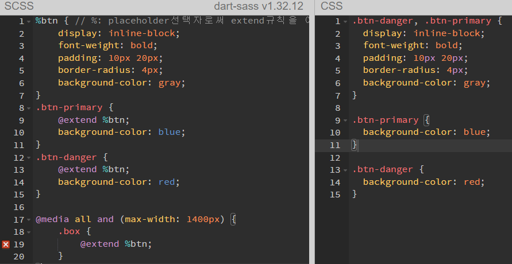This screenshot has height=264, width=512.
Task: Click the dart-sass v1.32.12 version label
Action: coord(259,6)
